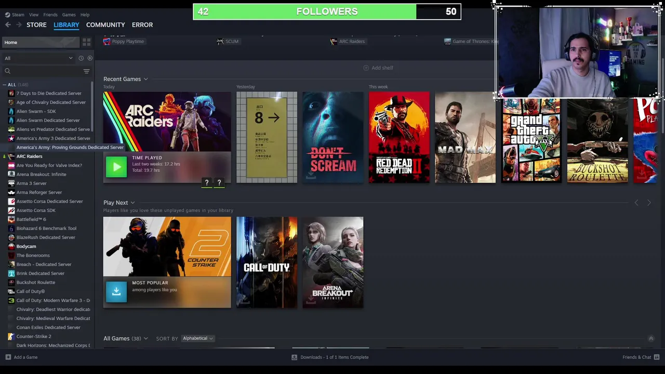This screenshot has height=374, width=665.
Task: Open Grand Theft Auto V cover
Action: coord(531,140)
